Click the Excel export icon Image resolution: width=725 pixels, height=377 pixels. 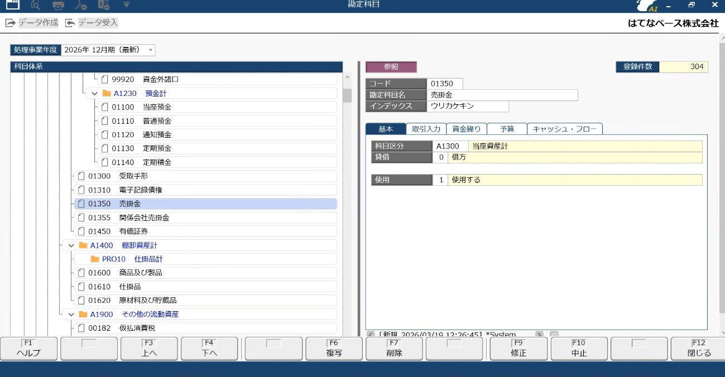click(104, 5)
